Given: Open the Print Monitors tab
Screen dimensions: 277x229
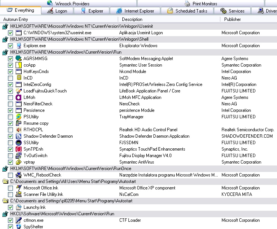Looking at the screenshot, I should click(201, 3).
